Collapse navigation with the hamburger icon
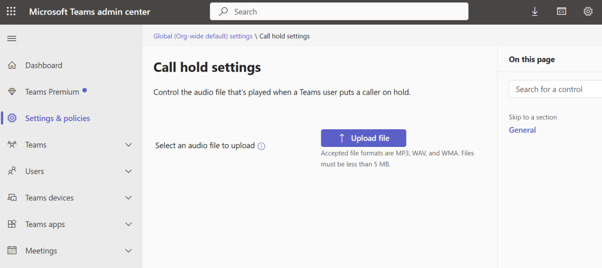 12,39
